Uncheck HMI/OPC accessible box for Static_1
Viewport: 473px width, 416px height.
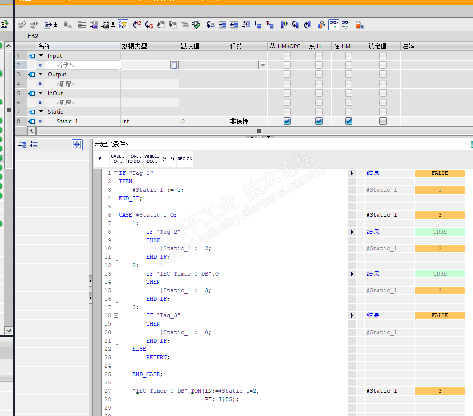(287, 121)
